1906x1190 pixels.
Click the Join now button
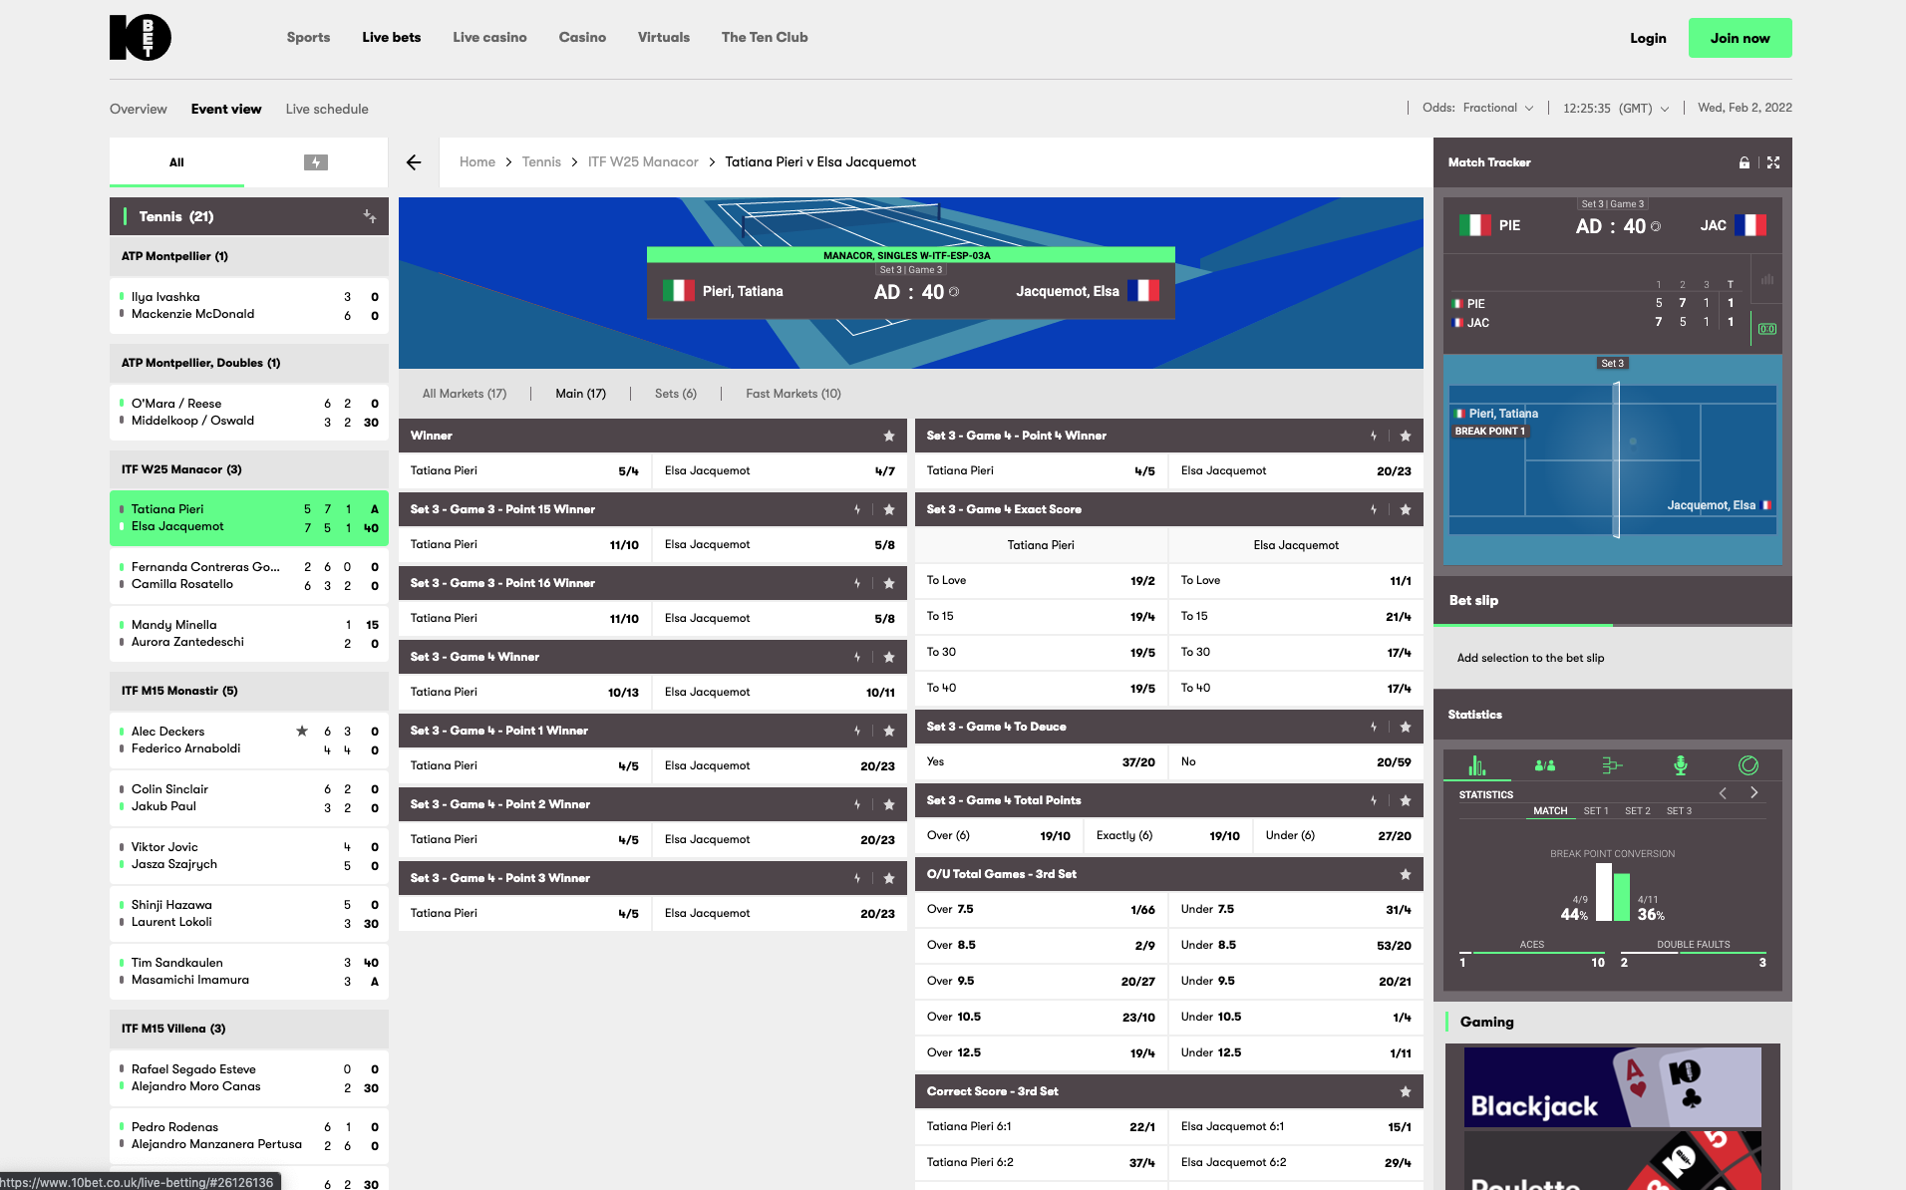(x=1740, y=38)
